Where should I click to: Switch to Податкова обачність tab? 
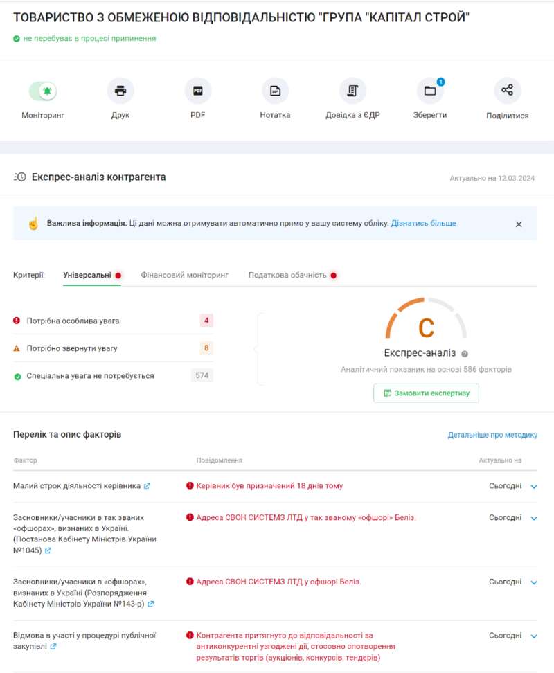(287, 275)
